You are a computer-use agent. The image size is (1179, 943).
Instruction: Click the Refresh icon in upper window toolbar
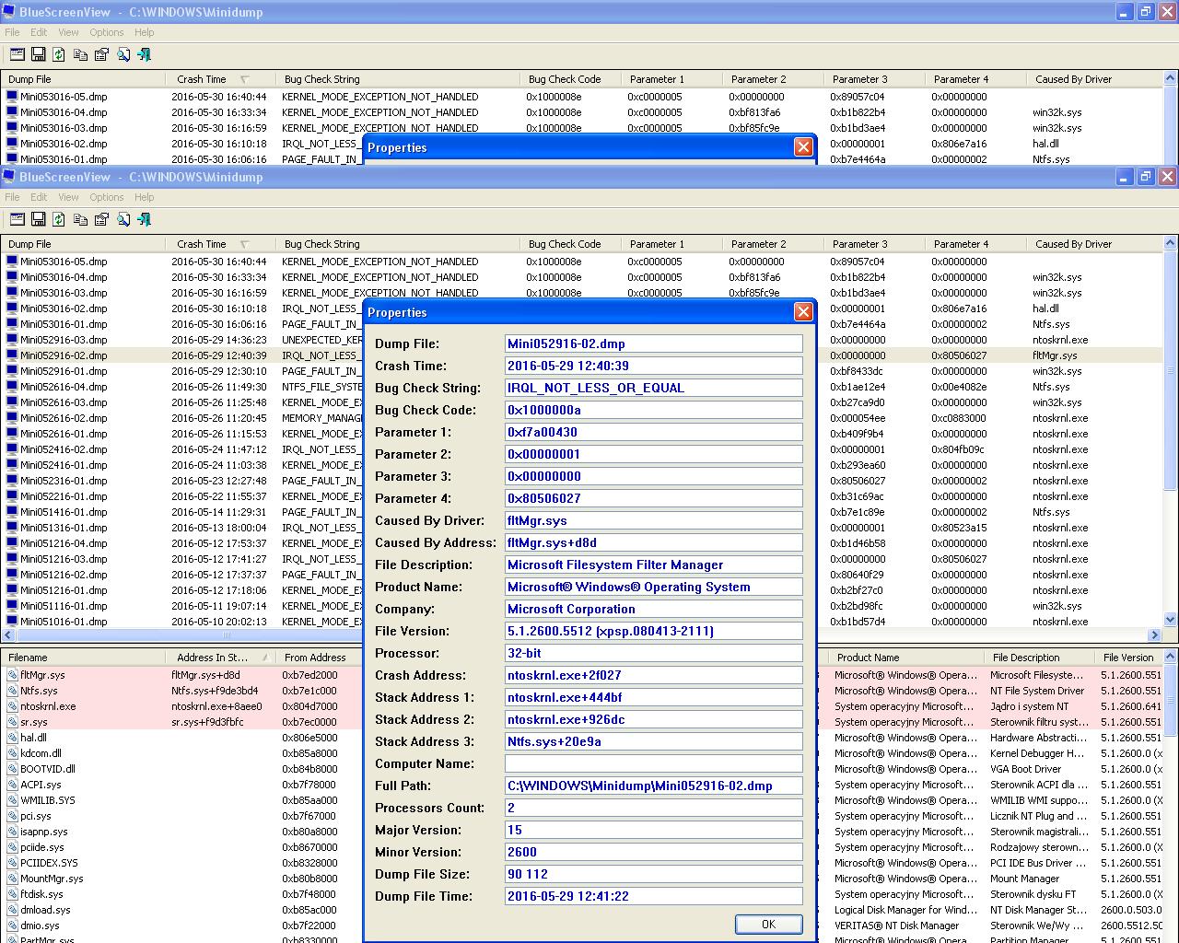tap(59, 54)
